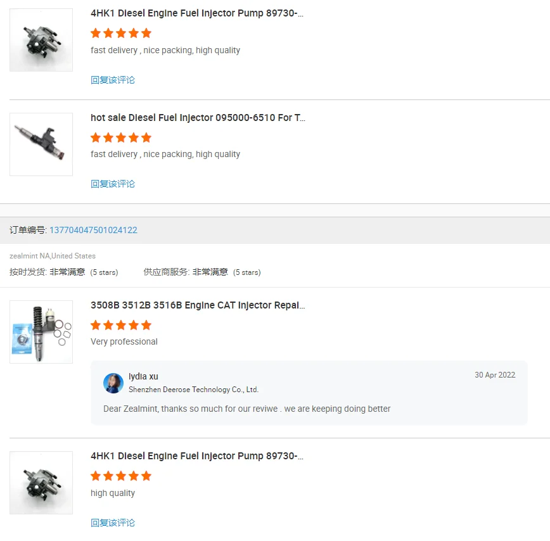
Task: Click 'Shenzhen Deerose Technology Co., Ltd.' company name
Action: click(194, 390)
